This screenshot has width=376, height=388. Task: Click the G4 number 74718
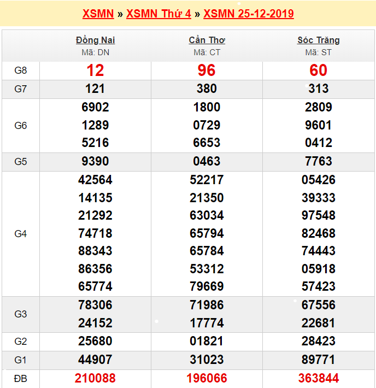(x=95, y=233)
